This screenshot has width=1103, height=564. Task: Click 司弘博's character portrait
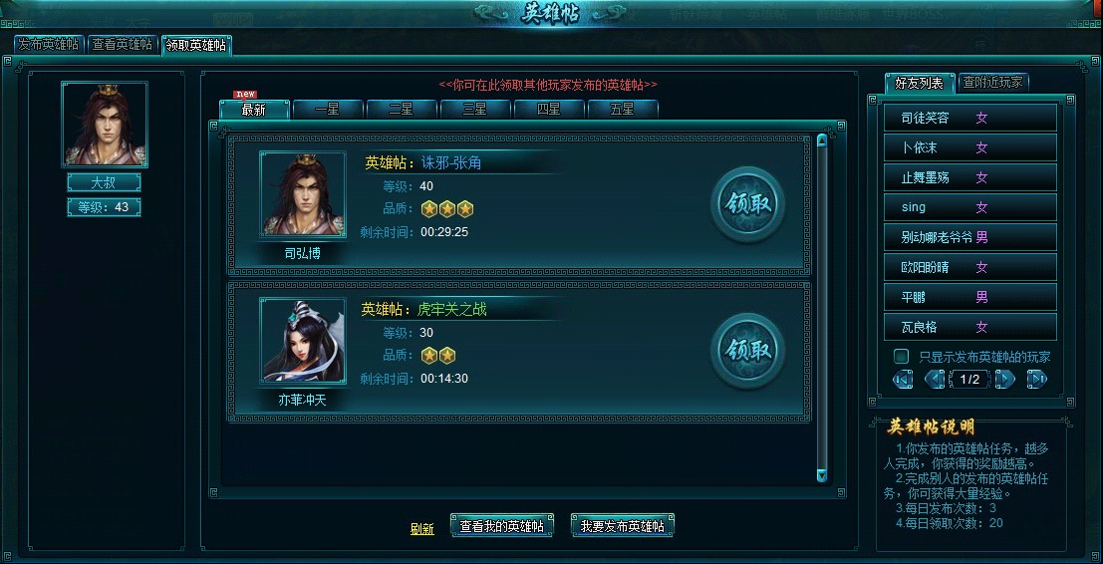(x=303, y=193)
